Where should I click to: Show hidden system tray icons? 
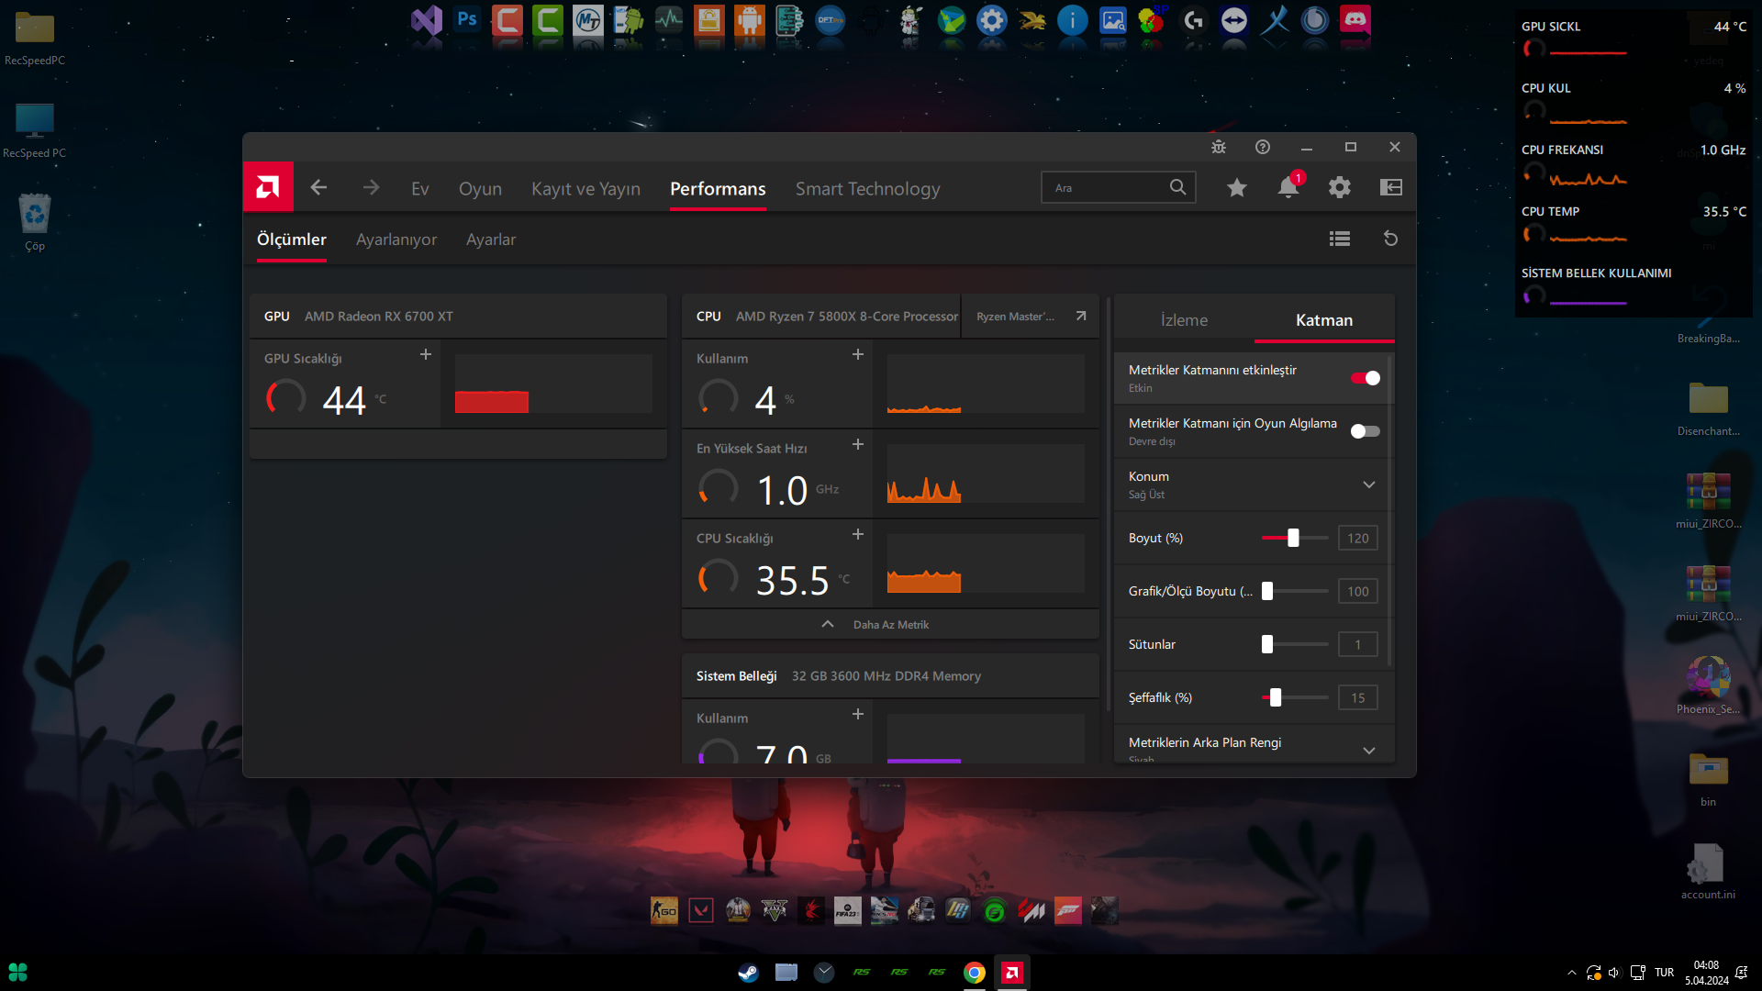click(x=1572, y=973)
